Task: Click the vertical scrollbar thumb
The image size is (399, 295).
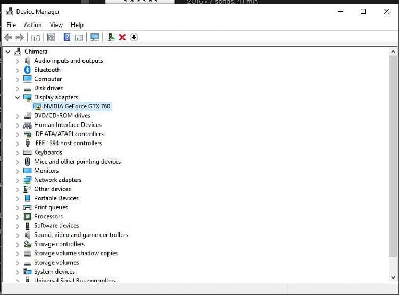Action: pos(393,156)
